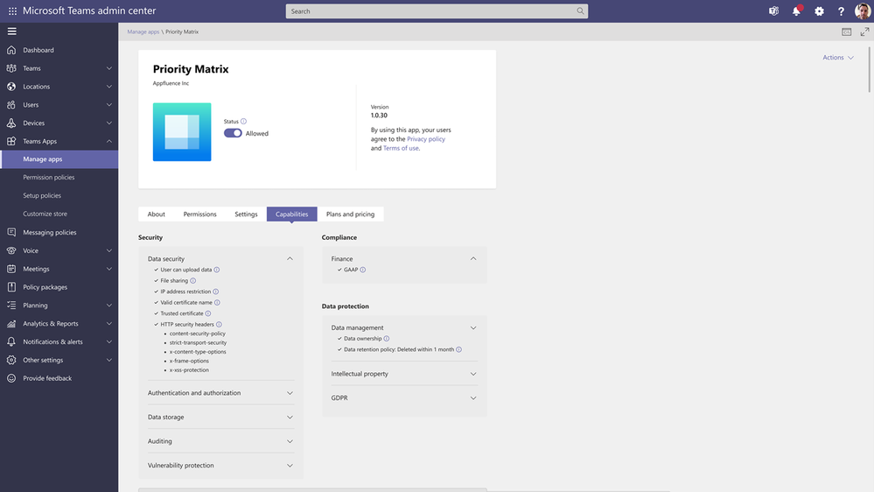Select Manage apps in sidebar
This screenshot has height=492, width=874.
[59, 159]
